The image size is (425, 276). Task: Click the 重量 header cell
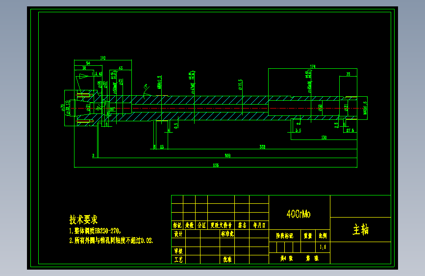pos(308,236)
